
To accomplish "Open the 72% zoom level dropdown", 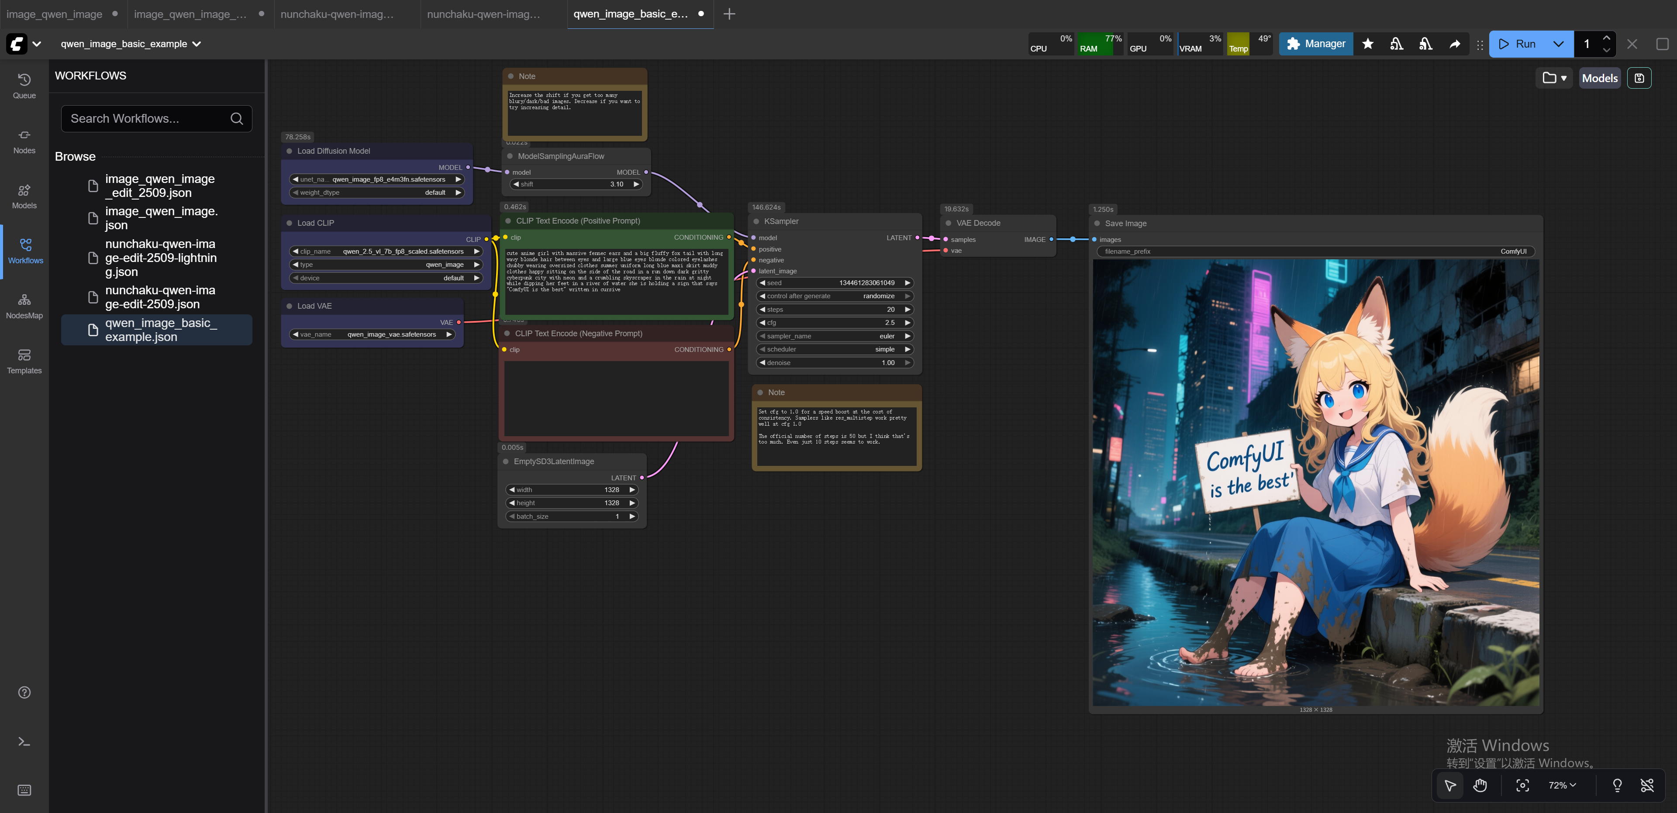I will click(1562, 785).
